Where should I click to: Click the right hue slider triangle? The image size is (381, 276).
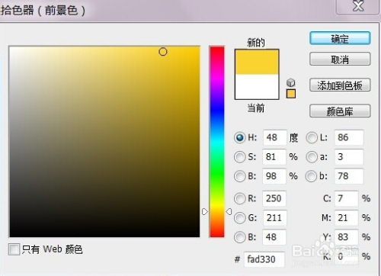(229, 211)
